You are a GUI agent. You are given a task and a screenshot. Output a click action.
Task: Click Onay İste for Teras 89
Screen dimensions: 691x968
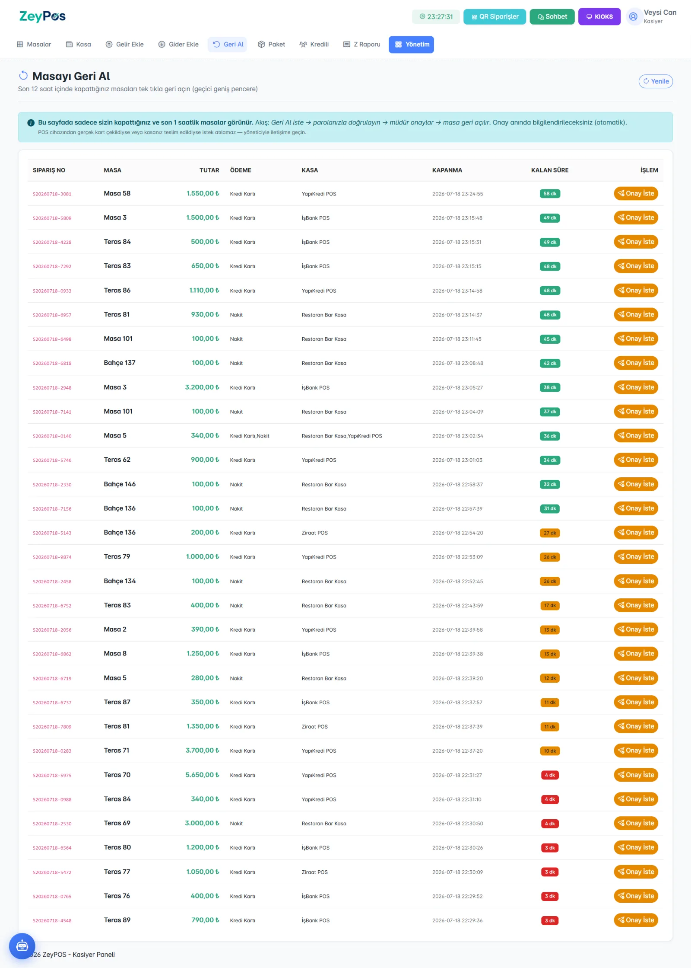[636, 920]
